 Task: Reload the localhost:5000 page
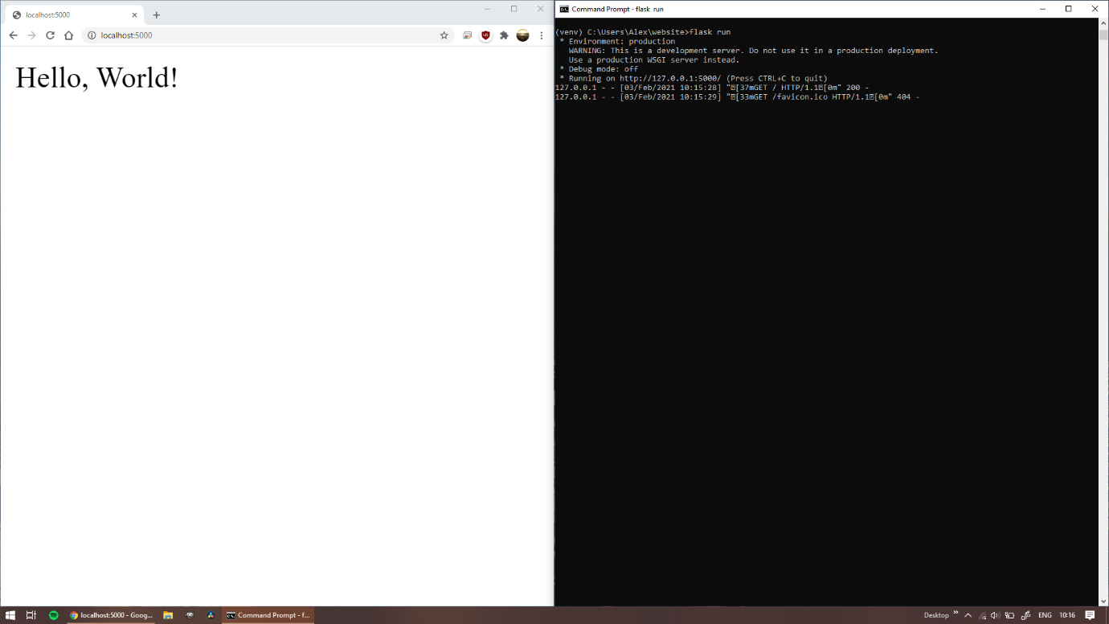[50, 35]
